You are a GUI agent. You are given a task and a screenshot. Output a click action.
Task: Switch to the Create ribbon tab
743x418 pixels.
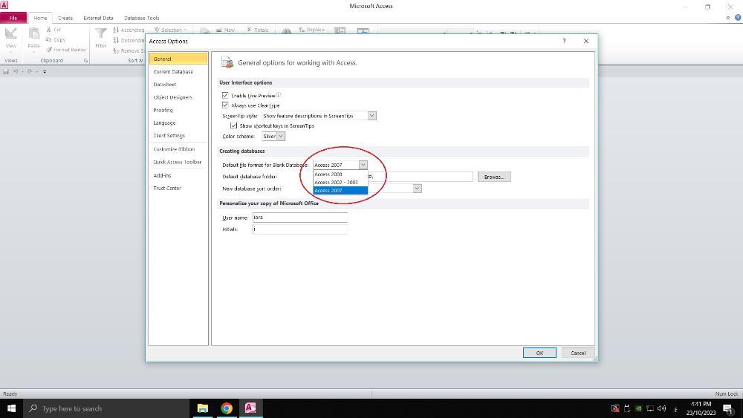tap(65, 18)
